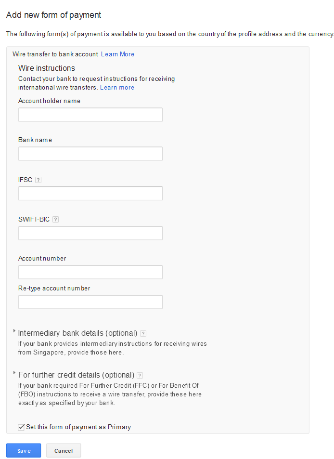334x459 pixels.
Task: Toggle Set this form of payment as Primary
Action: (x=21, y=427)
